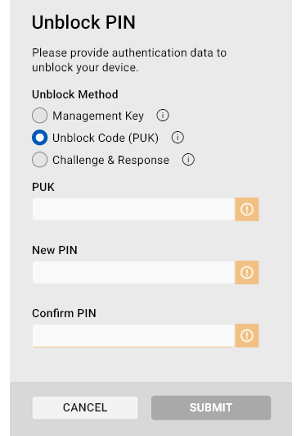Click the warning icon on Confirm PIN field
Image resolution: width=301 pixels, height=436 pixels.
(247, 336)
